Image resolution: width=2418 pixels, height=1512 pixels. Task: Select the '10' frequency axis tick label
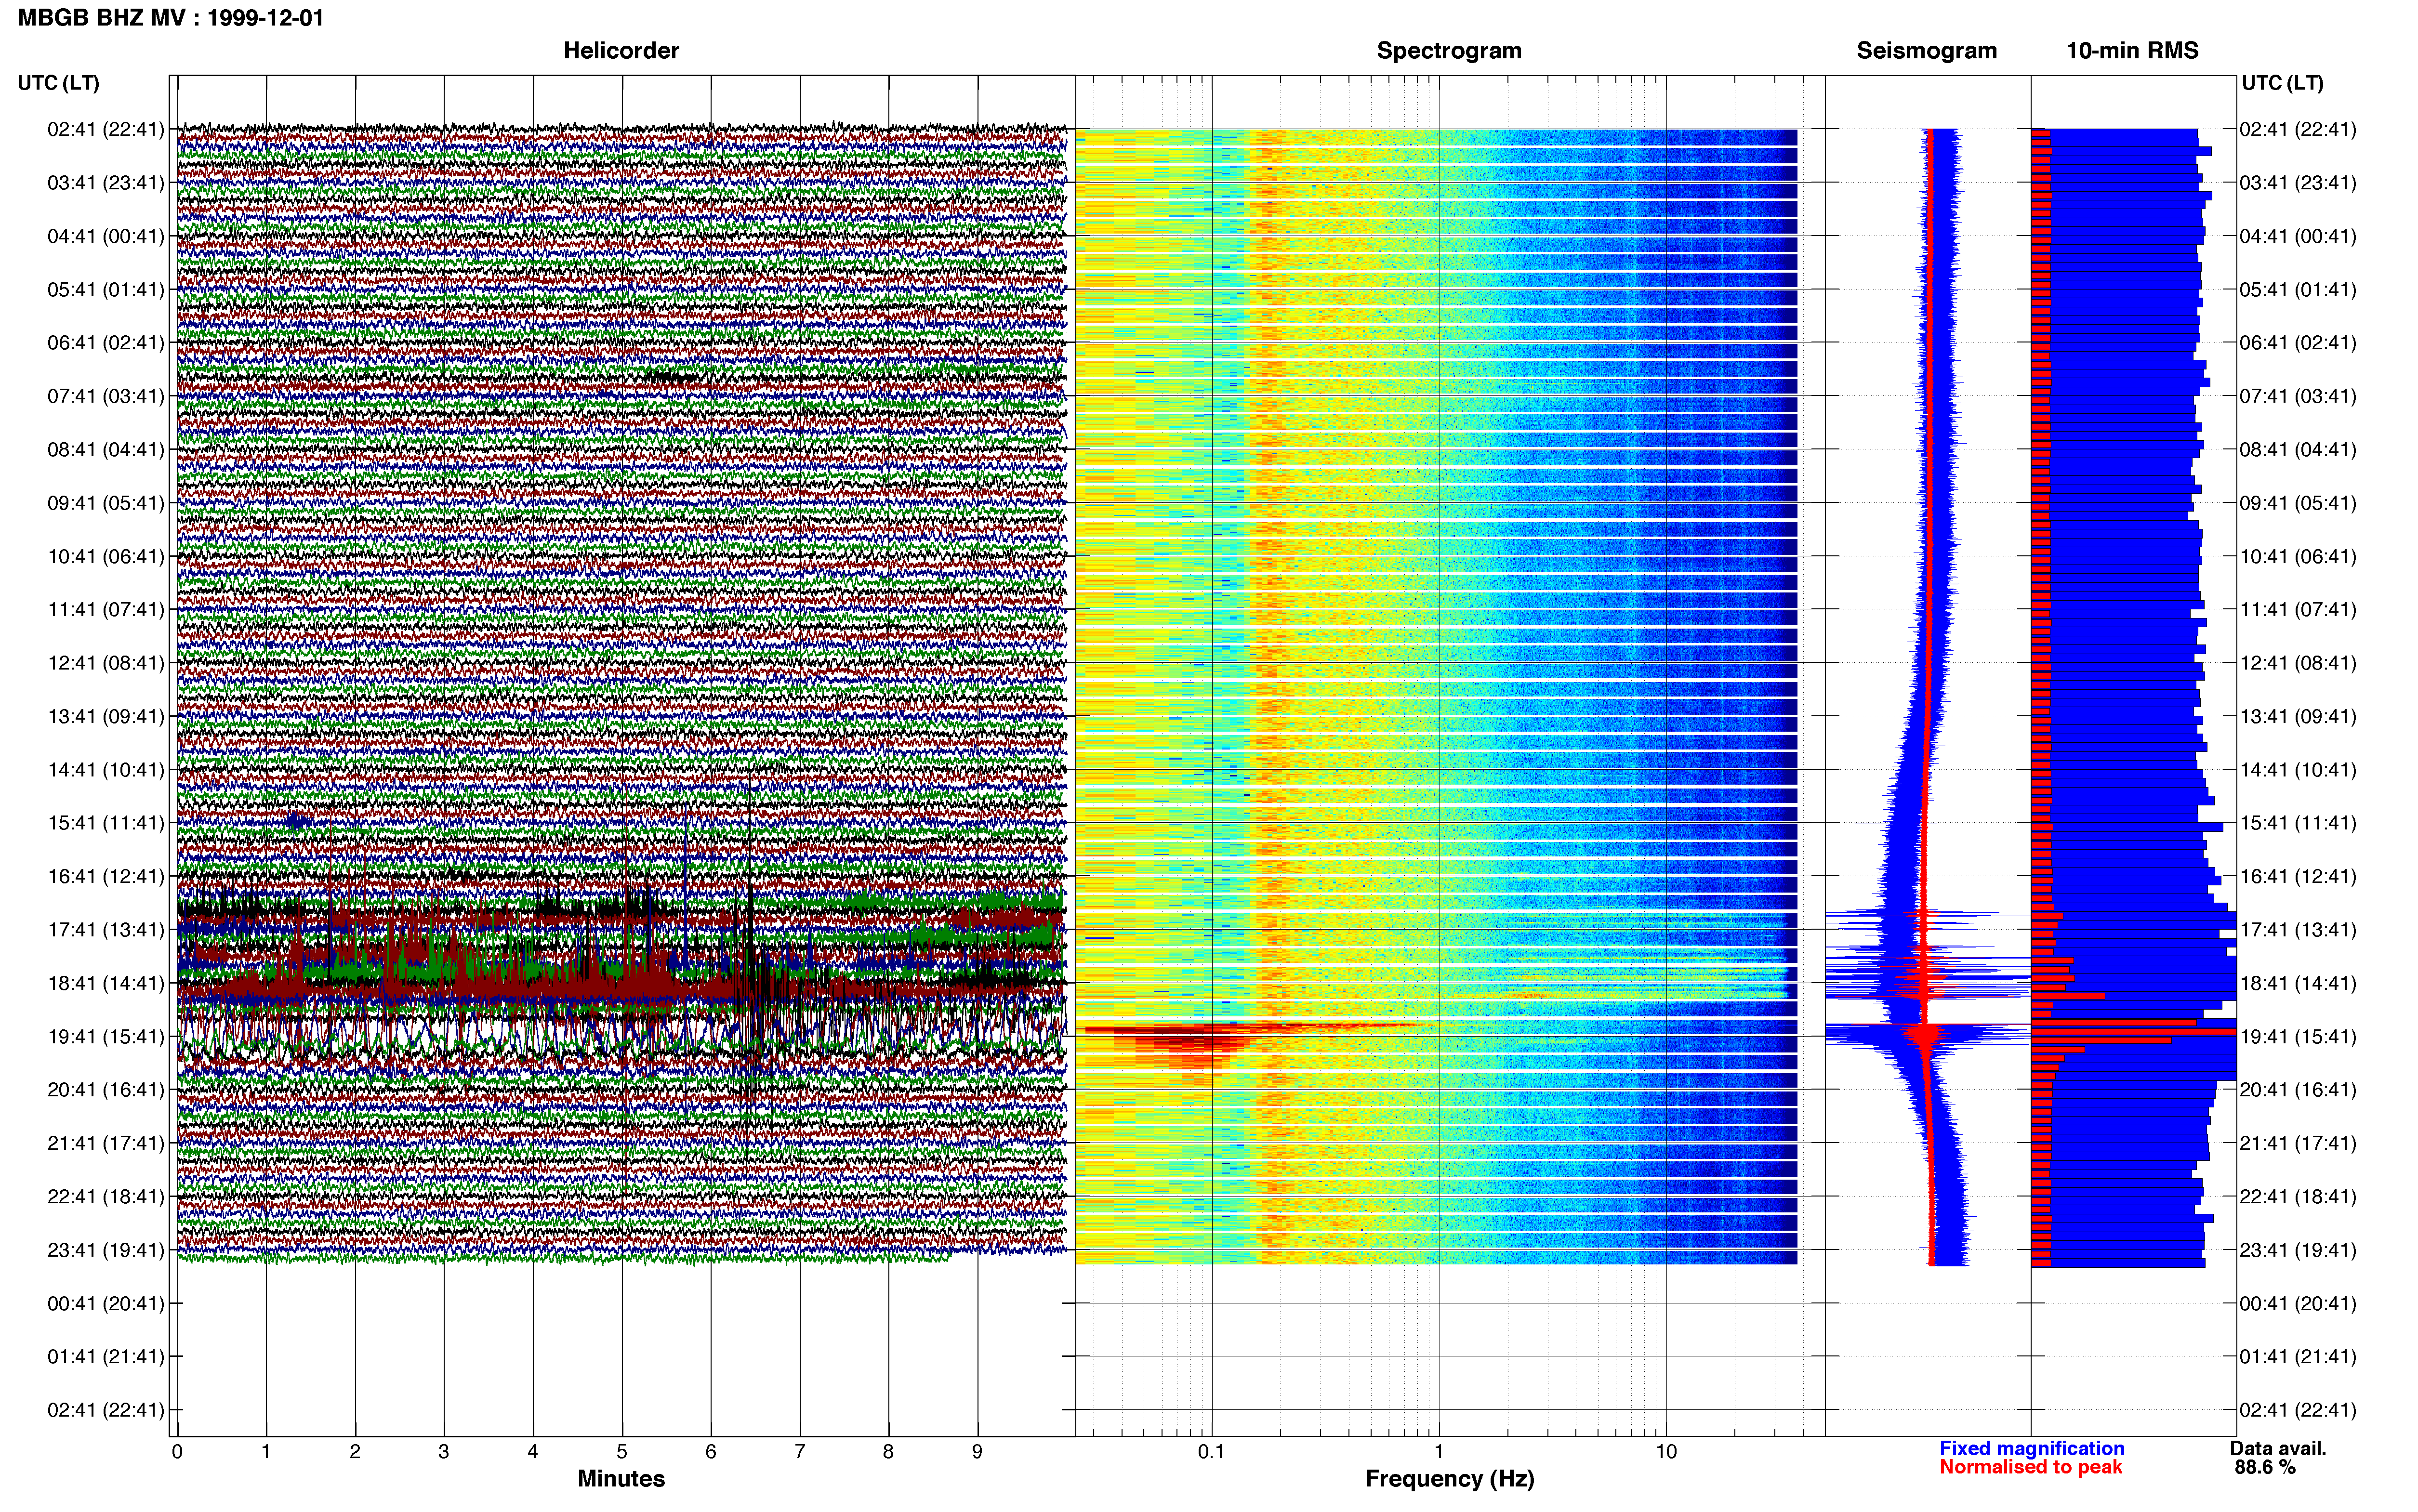point(1666,1452)
